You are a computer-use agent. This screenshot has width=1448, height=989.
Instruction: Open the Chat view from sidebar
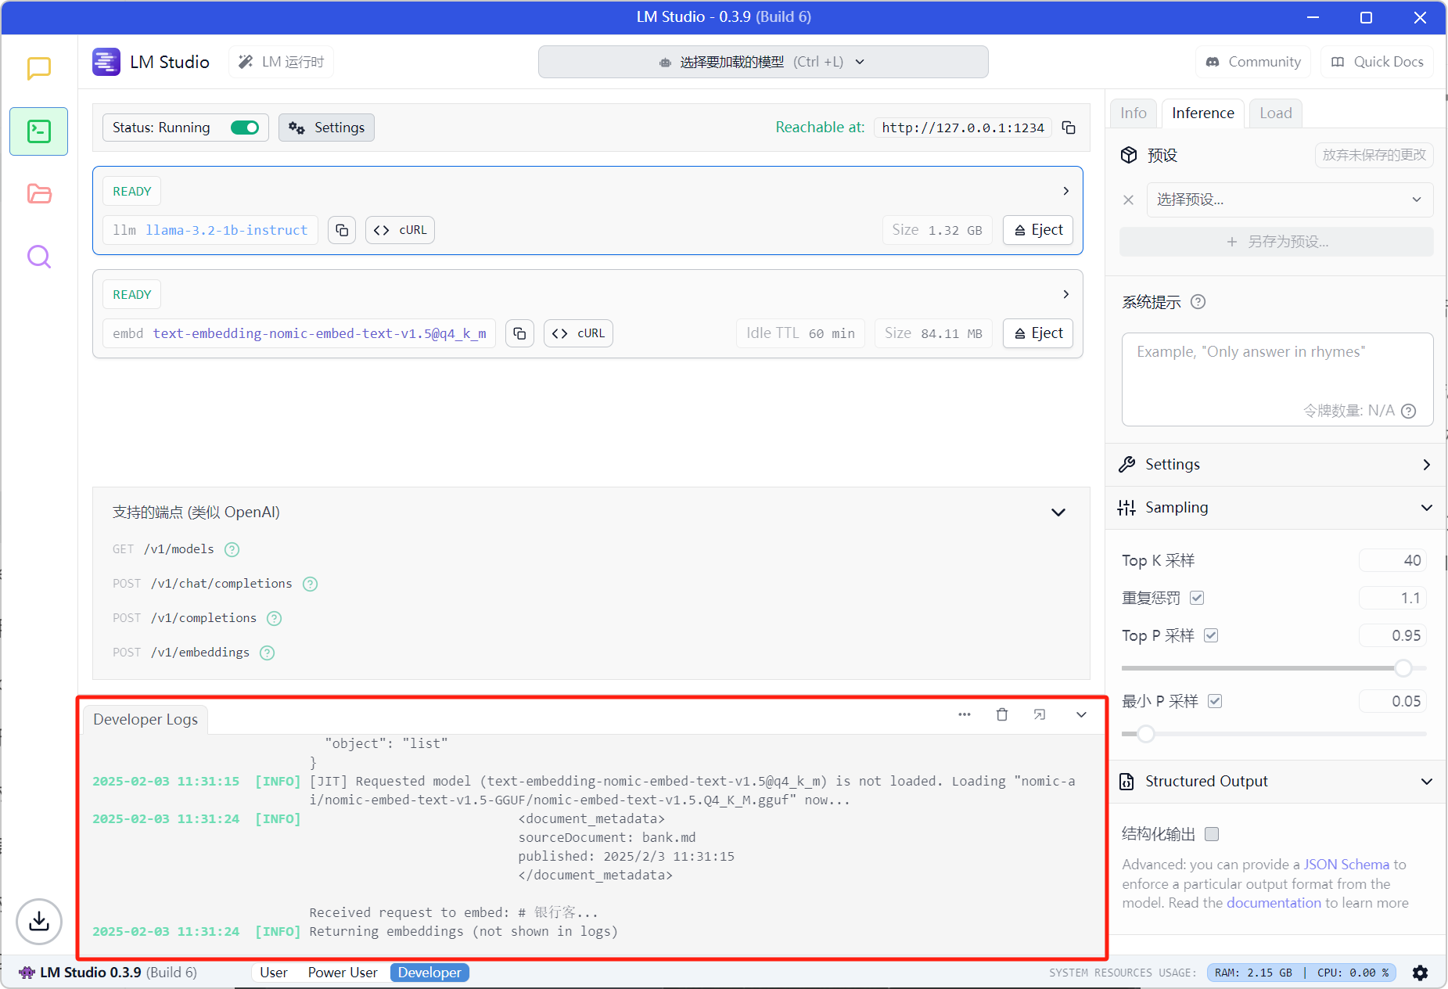(x=39, y=69)
